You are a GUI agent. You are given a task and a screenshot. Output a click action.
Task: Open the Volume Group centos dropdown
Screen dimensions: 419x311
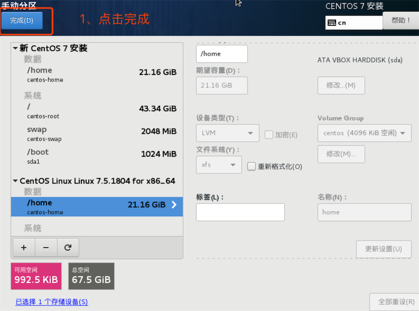[x=364, y=133]
